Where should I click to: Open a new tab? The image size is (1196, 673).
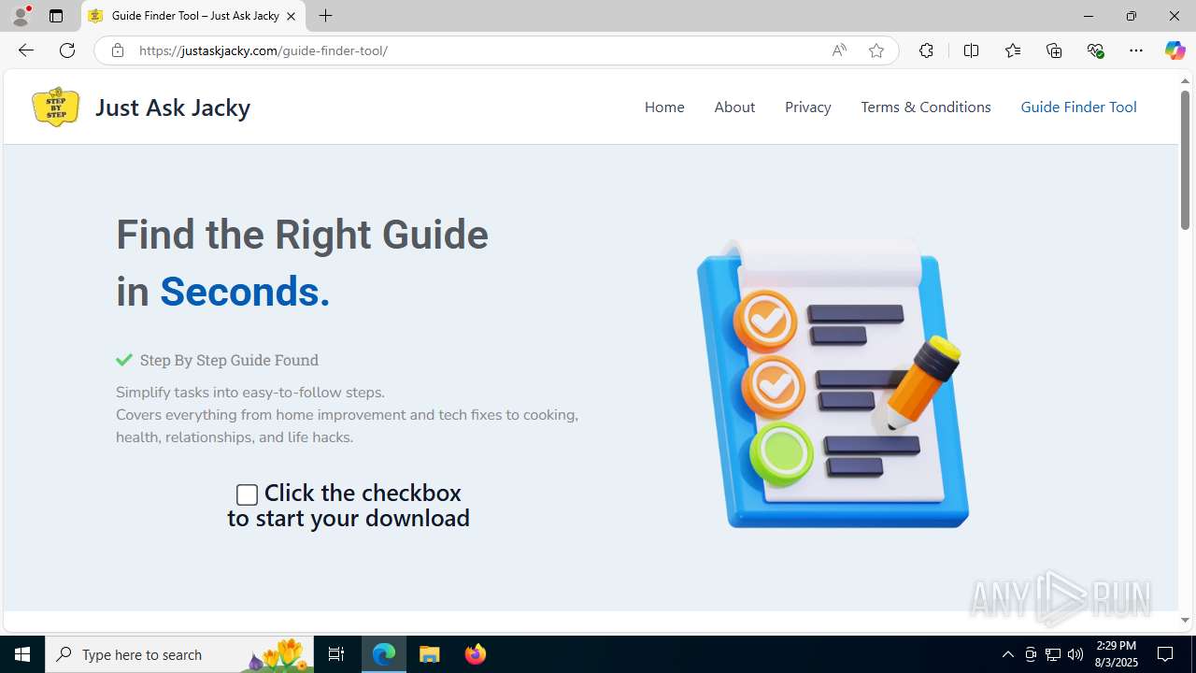(325, 16)
